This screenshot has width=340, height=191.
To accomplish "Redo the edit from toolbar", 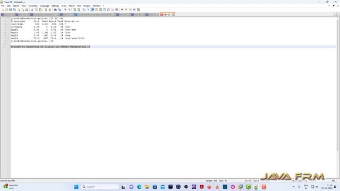I will coord(50,10).
